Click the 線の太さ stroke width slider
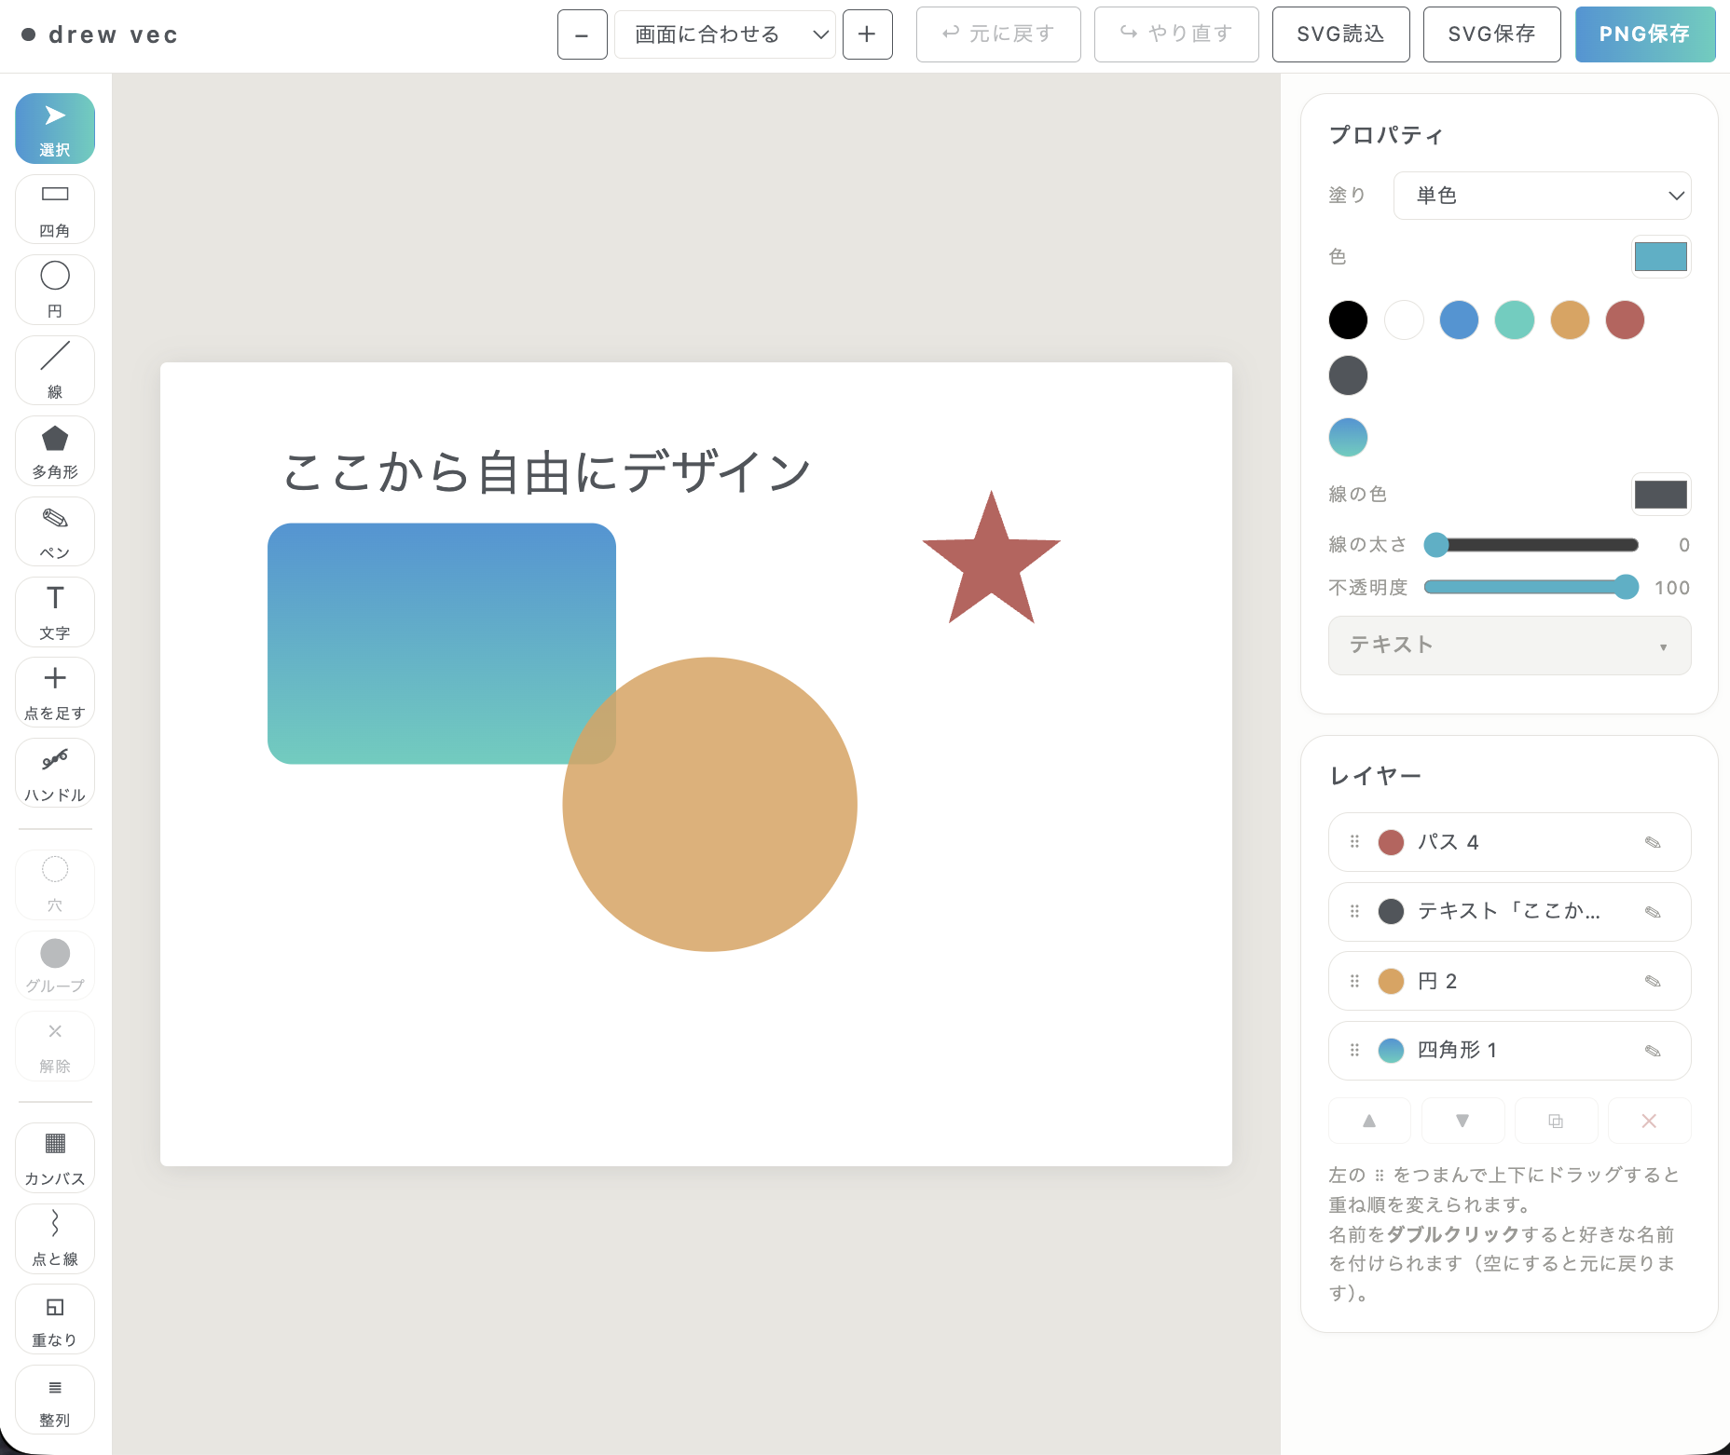1730x1455 pixels. tap(1531, 545)
